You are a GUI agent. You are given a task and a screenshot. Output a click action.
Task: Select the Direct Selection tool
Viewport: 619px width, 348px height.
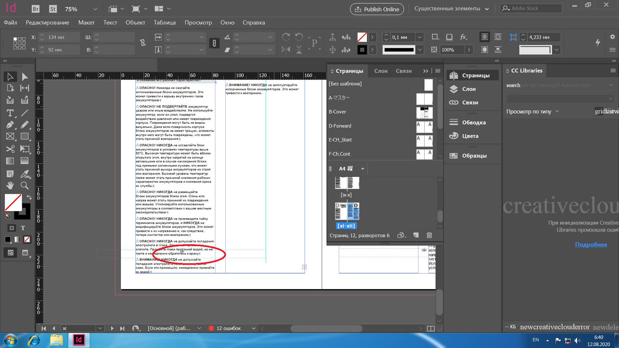(25, 77)
